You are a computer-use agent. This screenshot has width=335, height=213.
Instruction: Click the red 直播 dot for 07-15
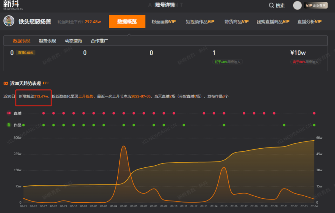pyautogui.click(x=224, y=113)
